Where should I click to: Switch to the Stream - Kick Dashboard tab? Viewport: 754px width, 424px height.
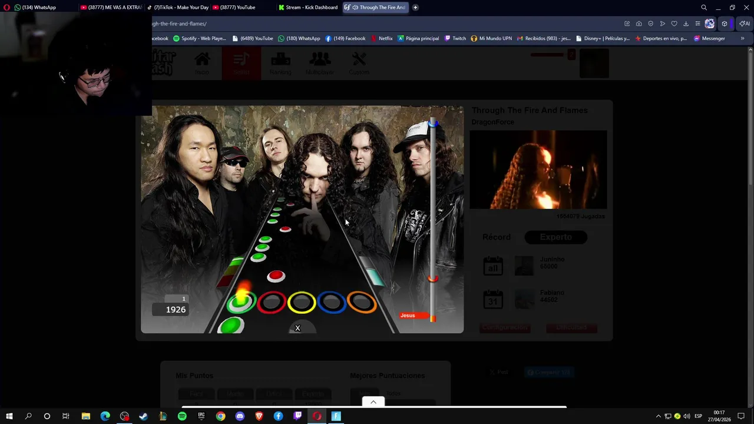309,7
